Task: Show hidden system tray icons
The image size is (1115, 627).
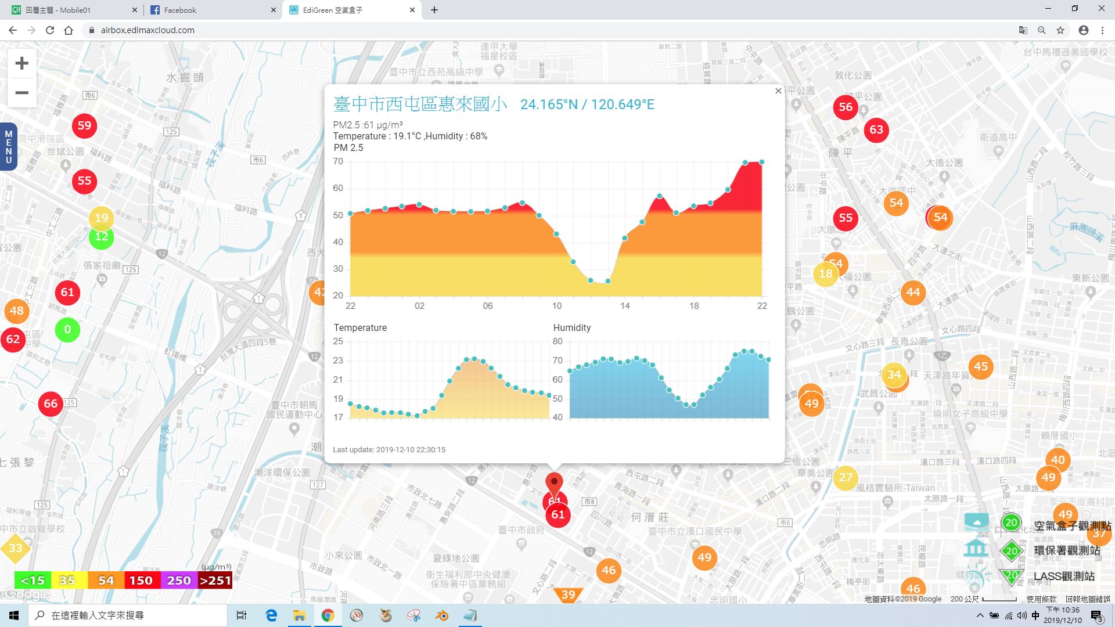Action: (x=980, y=615)
